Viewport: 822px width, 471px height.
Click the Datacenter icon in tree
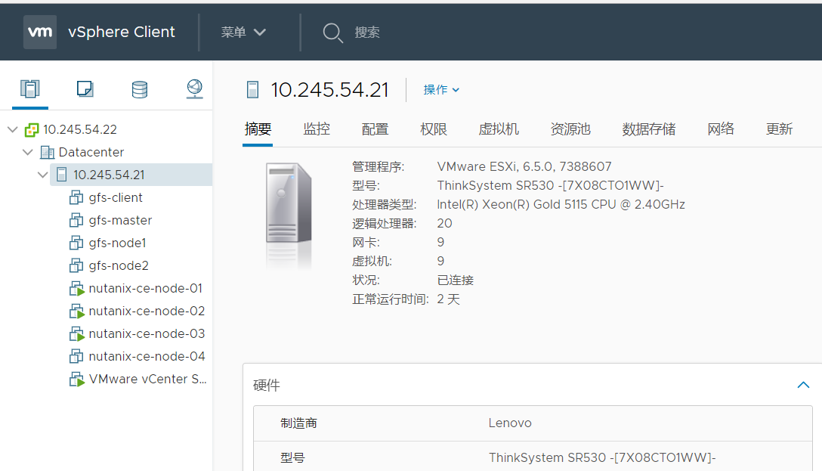pos(47,153)
